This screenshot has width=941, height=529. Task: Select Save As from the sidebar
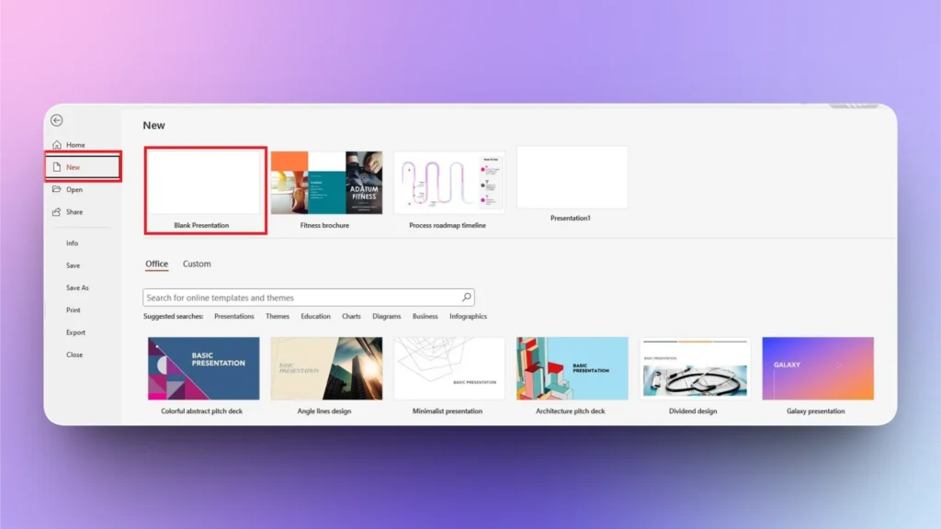tap(79, 287)
